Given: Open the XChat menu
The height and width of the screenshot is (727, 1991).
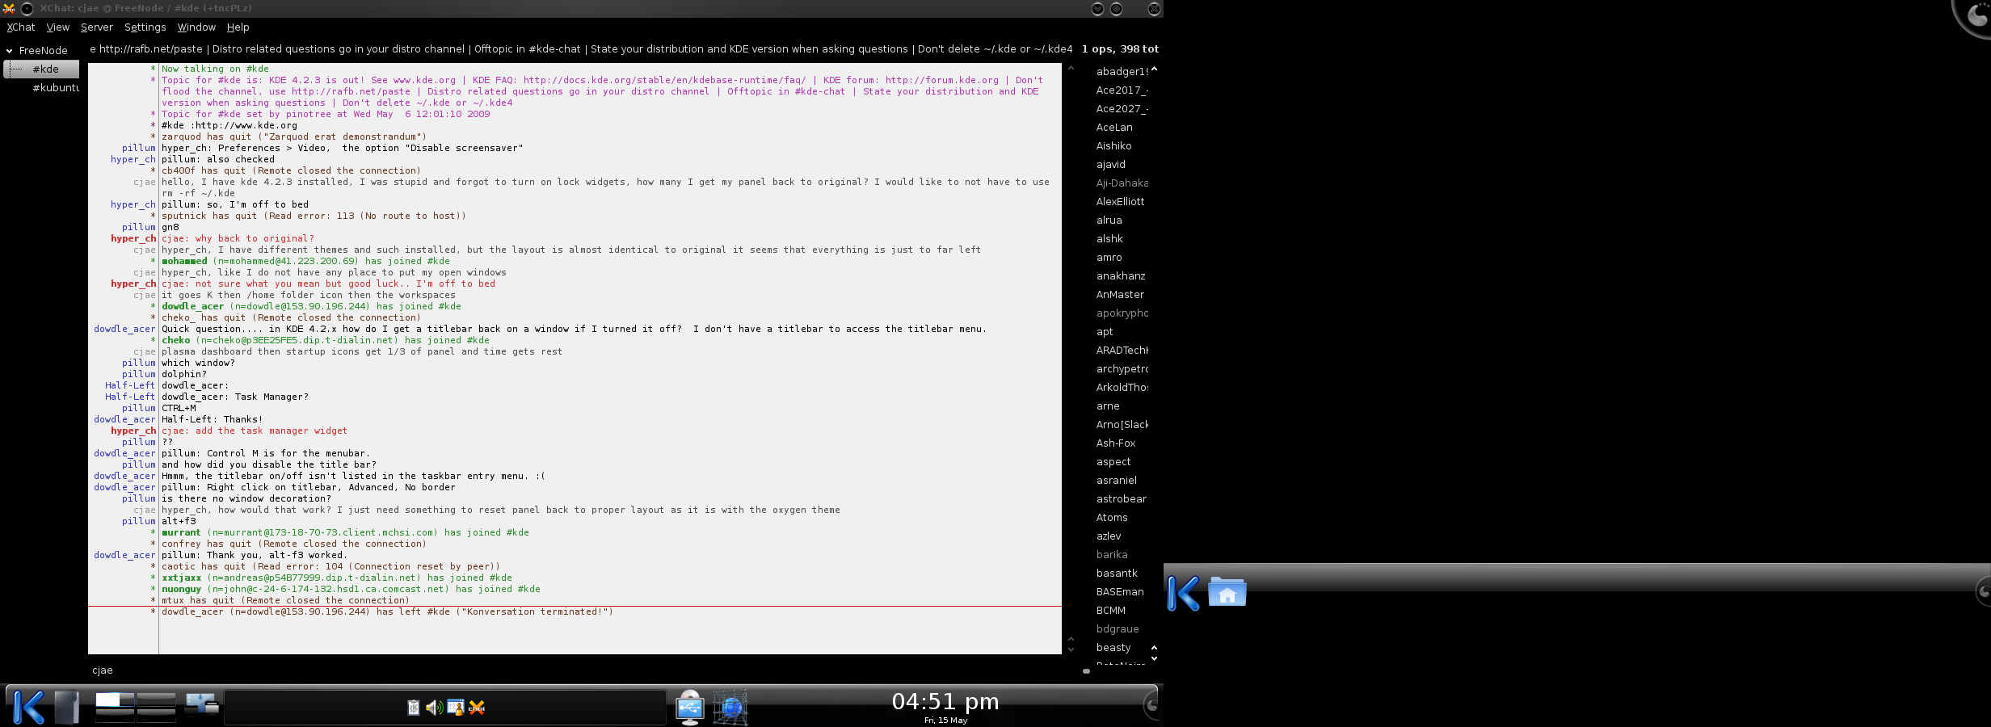Looking at the screenshot, I should 21,27.
